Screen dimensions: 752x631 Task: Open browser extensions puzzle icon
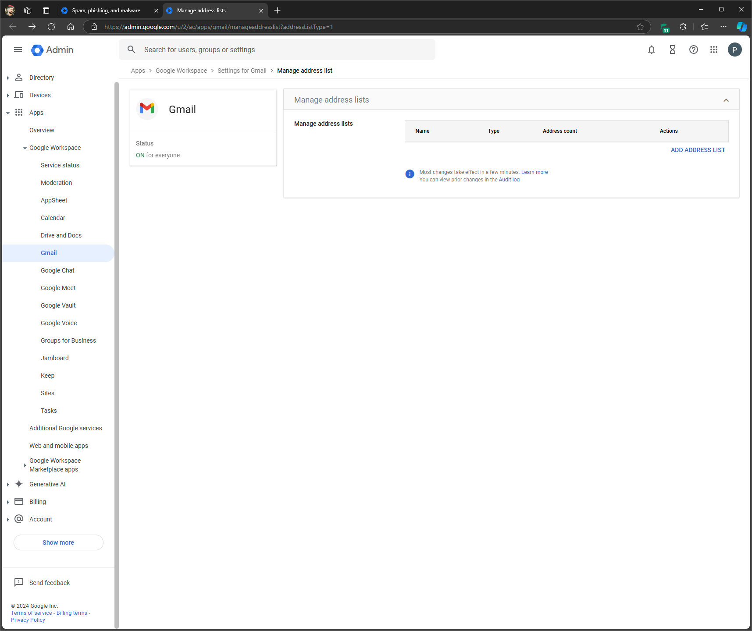pyautogui.click(x=683, y=27)
